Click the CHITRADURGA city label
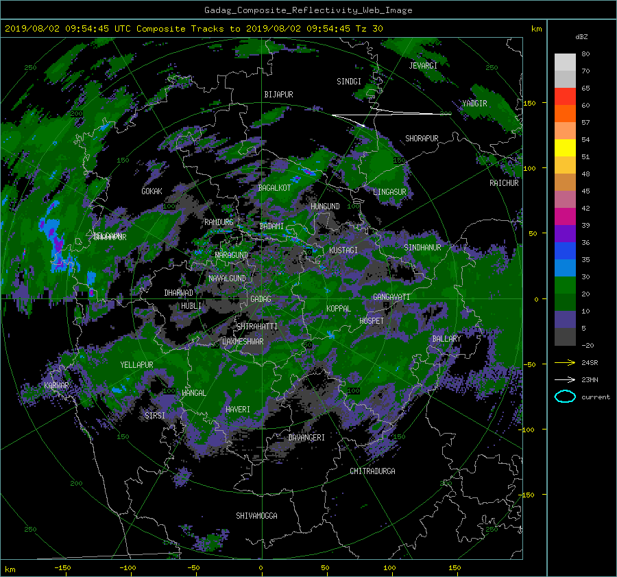This screenshot has width=617, height=577. 373,471
